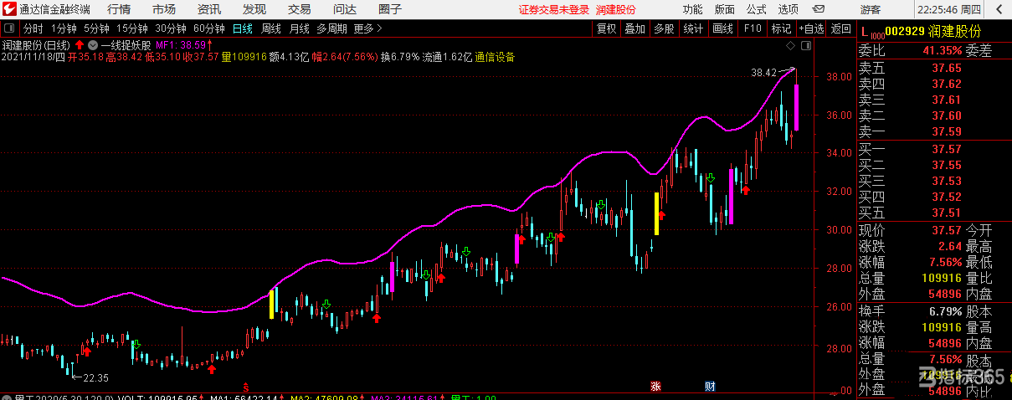This screenshot has width=1012, height=400.
Task: Click the 通达信 red logo icon
Action: pyautogui.click(x=10, y=9)
